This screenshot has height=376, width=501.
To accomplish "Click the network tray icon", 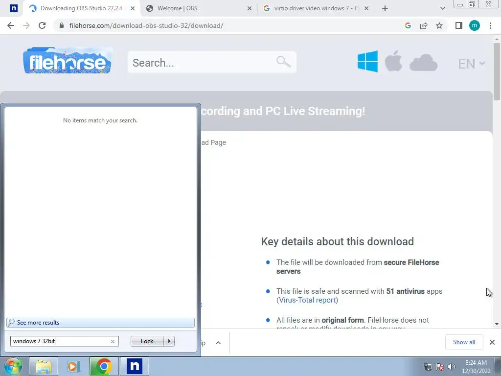I will tap(428, 367).
